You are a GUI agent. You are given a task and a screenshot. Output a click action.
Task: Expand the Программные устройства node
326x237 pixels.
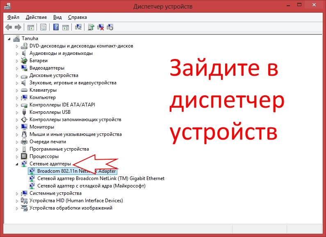click(x=17, y=149)
